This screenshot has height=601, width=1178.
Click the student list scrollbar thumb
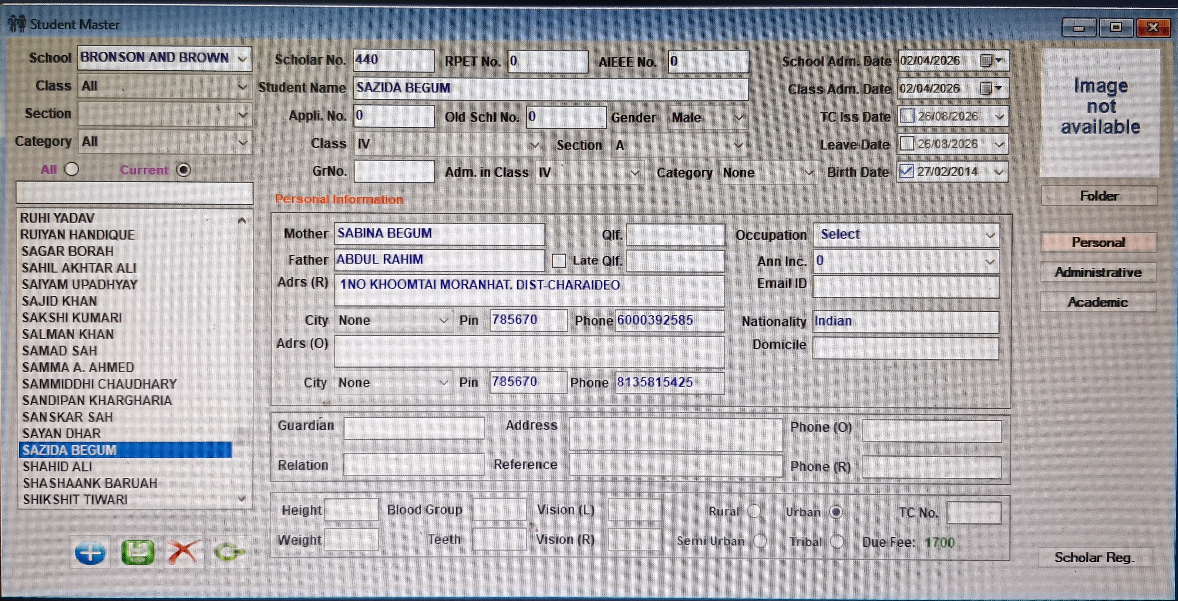(242, 436)
